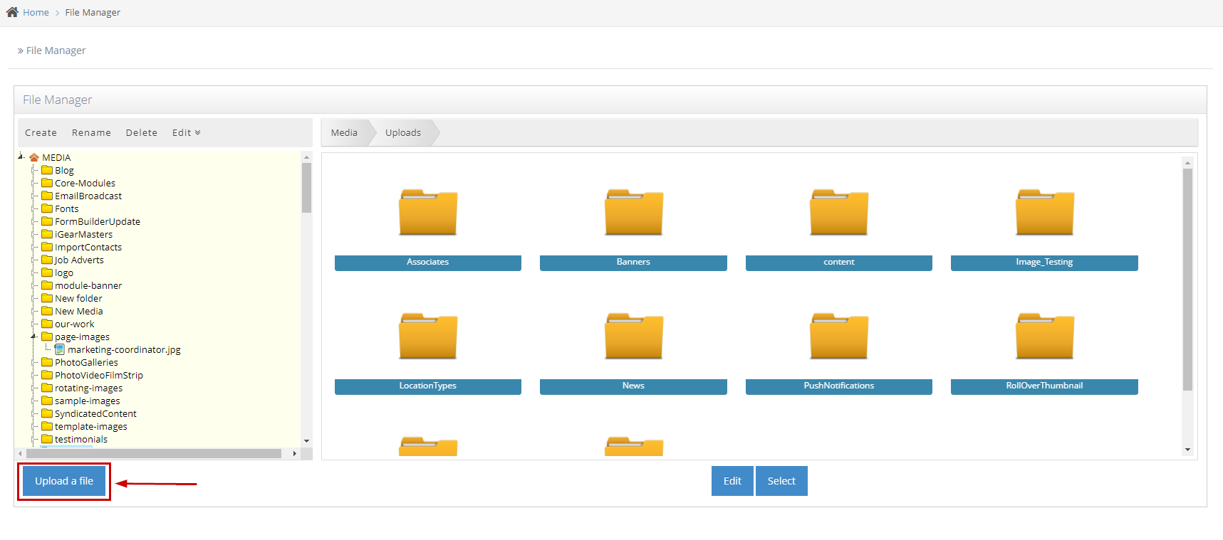1223x540 pixels.
Task: Open the PushNotifications folder icon
Action: coord(838,337)
